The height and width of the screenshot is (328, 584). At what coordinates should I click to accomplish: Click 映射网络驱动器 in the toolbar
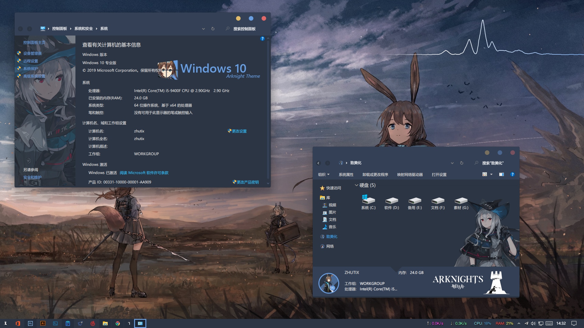click(x=410, y=175)
